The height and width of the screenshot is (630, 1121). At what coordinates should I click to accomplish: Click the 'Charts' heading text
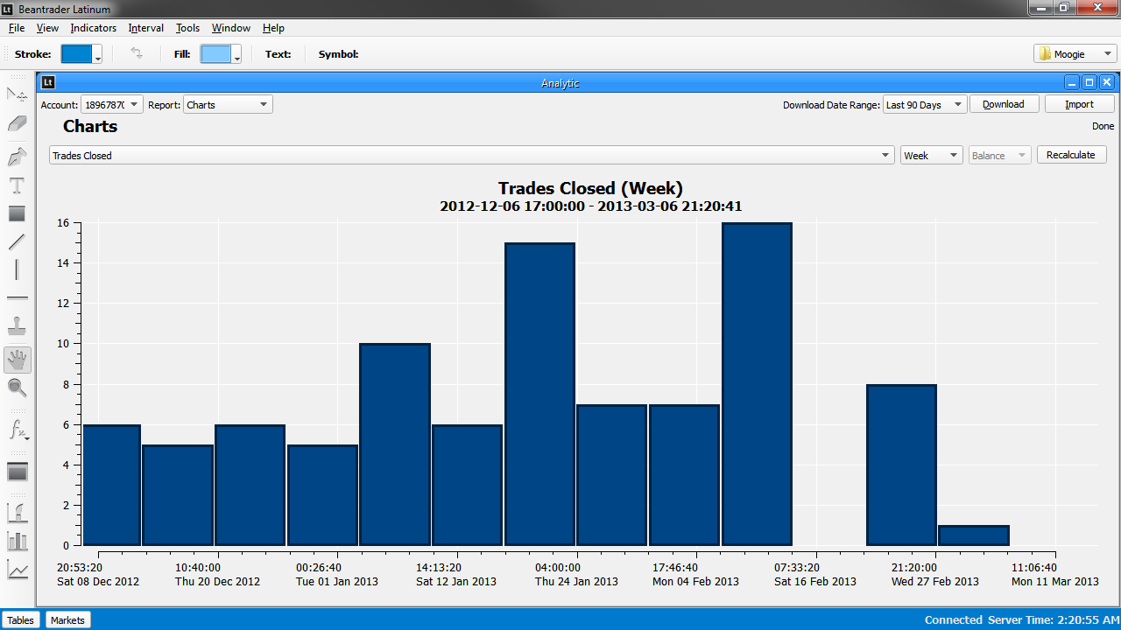90,126
